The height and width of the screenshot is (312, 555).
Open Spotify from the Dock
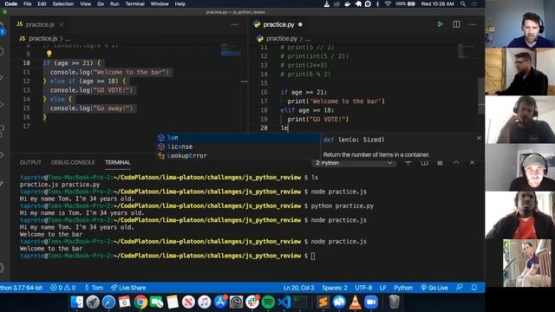pyautogui.click(x=268, y=302)
